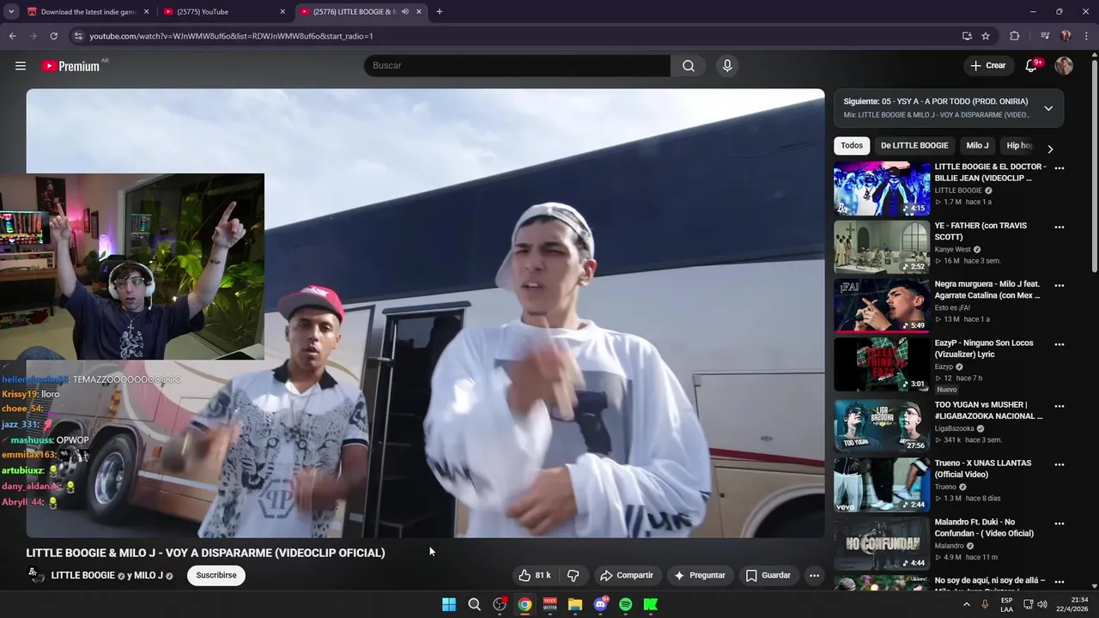1099x618 pixels.
Task: Open Discord from taskbar
Action: point(600,604)
